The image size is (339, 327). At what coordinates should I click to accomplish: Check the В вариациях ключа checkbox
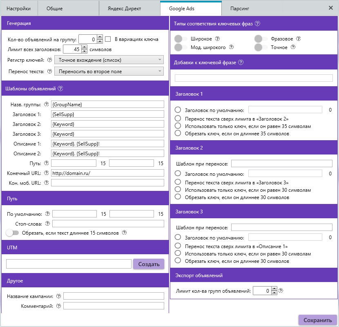pyautogui.click(x=108, y=39)
